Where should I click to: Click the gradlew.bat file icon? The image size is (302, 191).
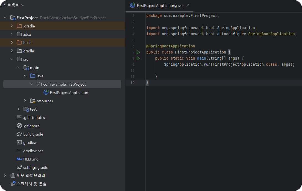click(x=19, y=151)
